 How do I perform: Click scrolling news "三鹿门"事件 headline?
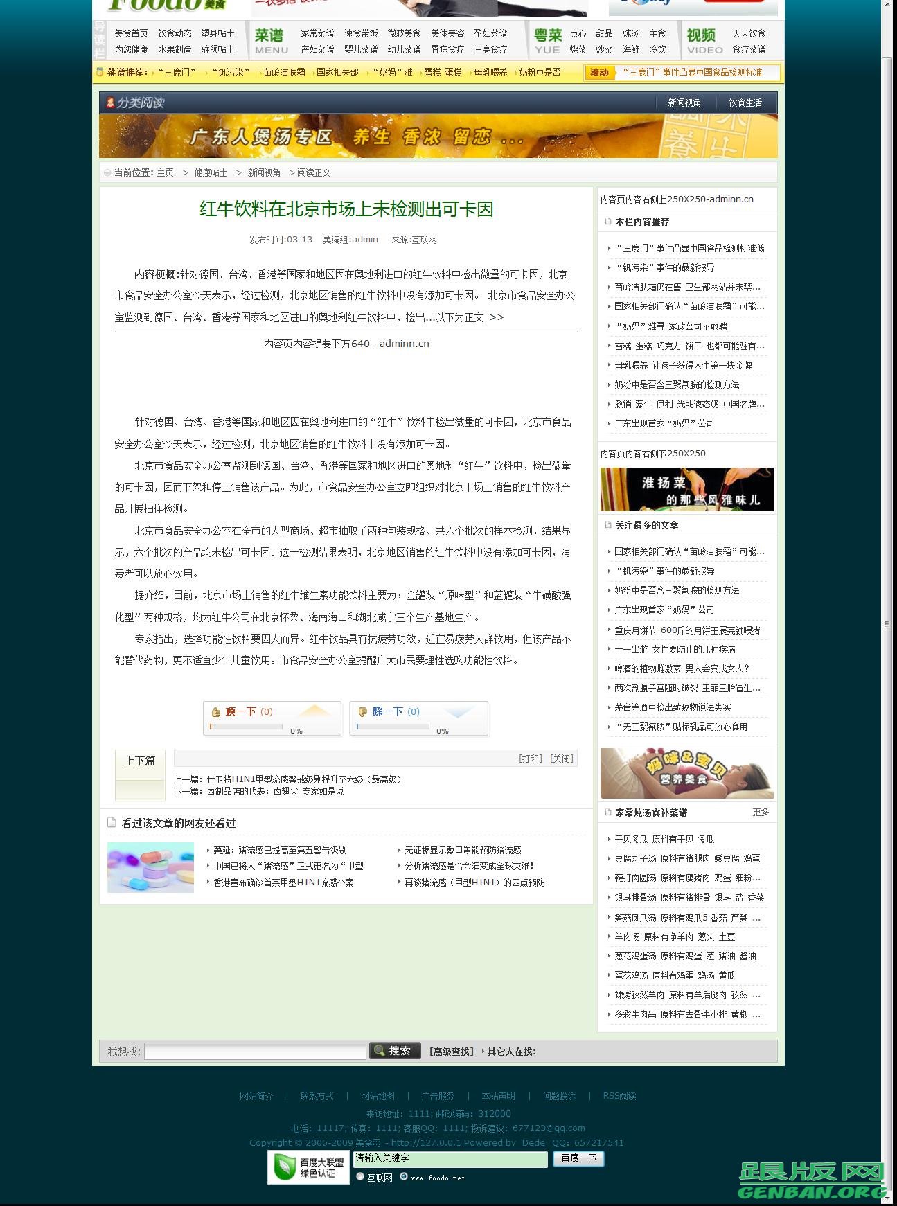click(x=693, y=72)
